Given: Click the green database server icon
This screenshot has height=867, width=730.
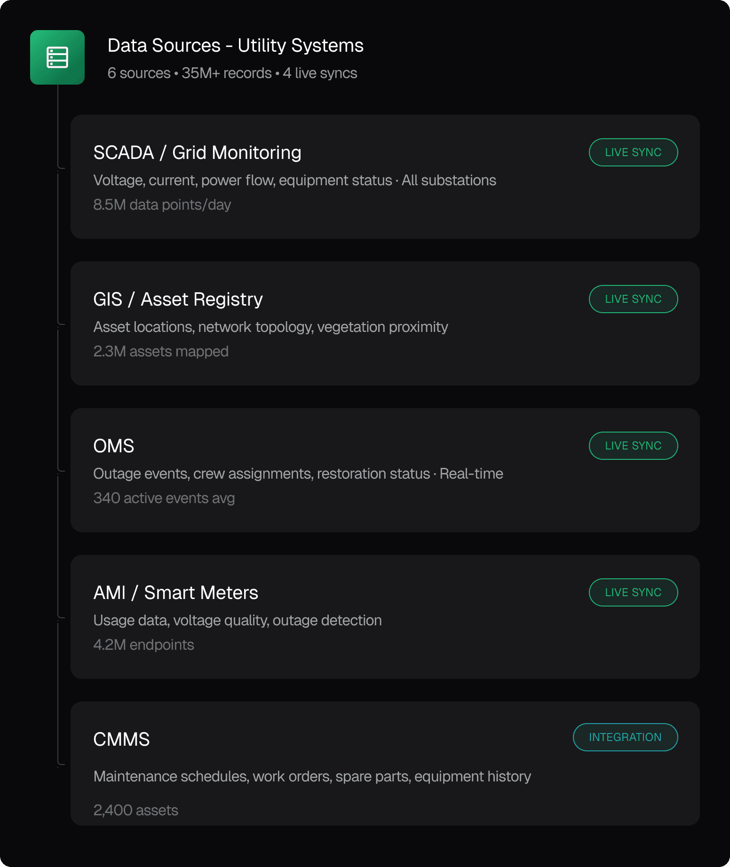Looking at the screenshot, I should [x=57, y=57].
